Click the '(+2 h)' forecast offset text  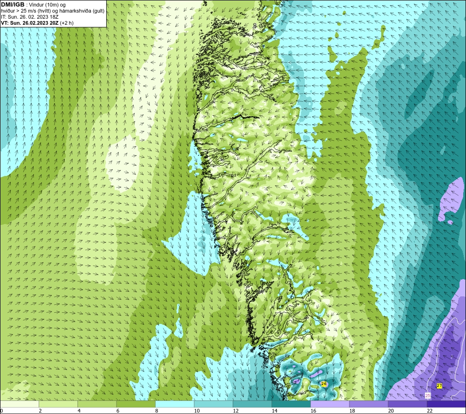pos(67,23)
